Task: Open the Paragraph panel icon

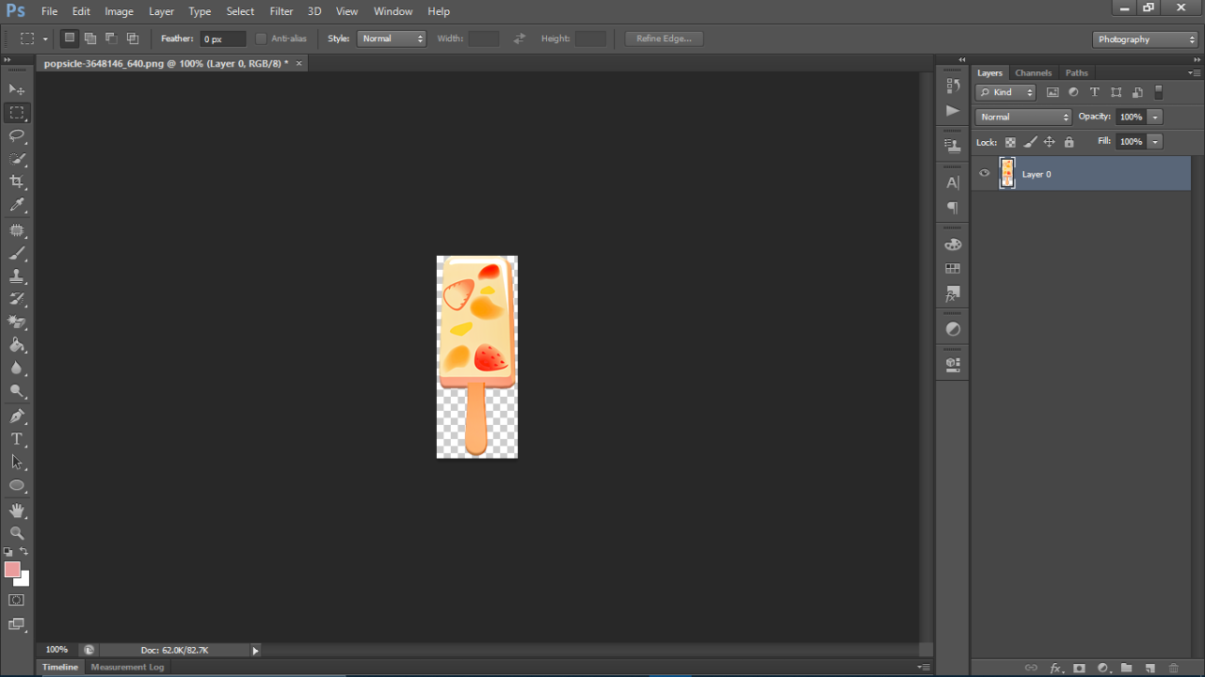Action: [x=953, y=208]
